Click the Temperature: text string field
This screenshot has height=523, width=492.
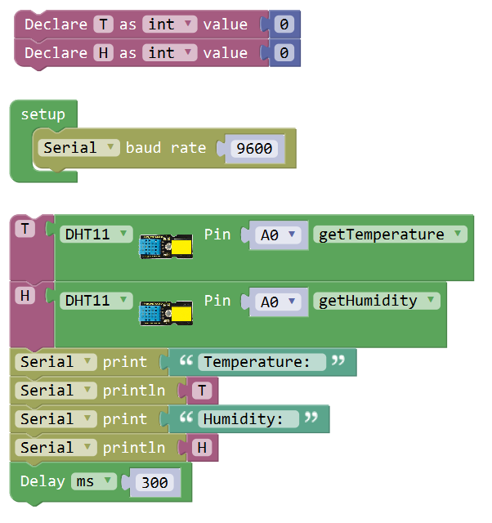(x=262, y=362)
